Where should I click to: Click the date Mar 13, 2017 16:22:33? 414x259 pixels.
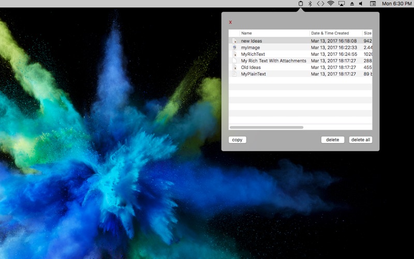[x=334, y=48]
